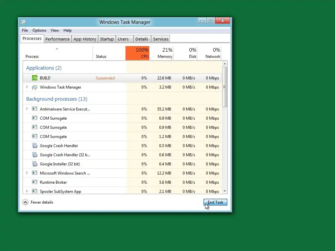Click the 22.6 MB memory value

pyautogui.click(x=164, y=78)
